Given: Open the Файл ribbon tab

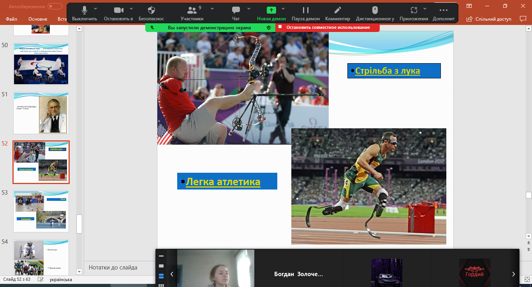Looking at the screenshot, I should click(x=12, y=19).
